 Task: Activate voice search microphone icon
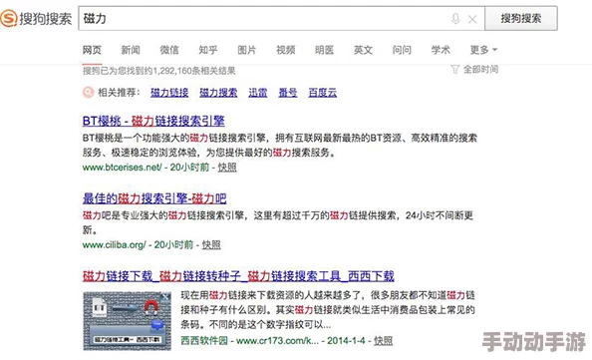click(x=455, y=19)
